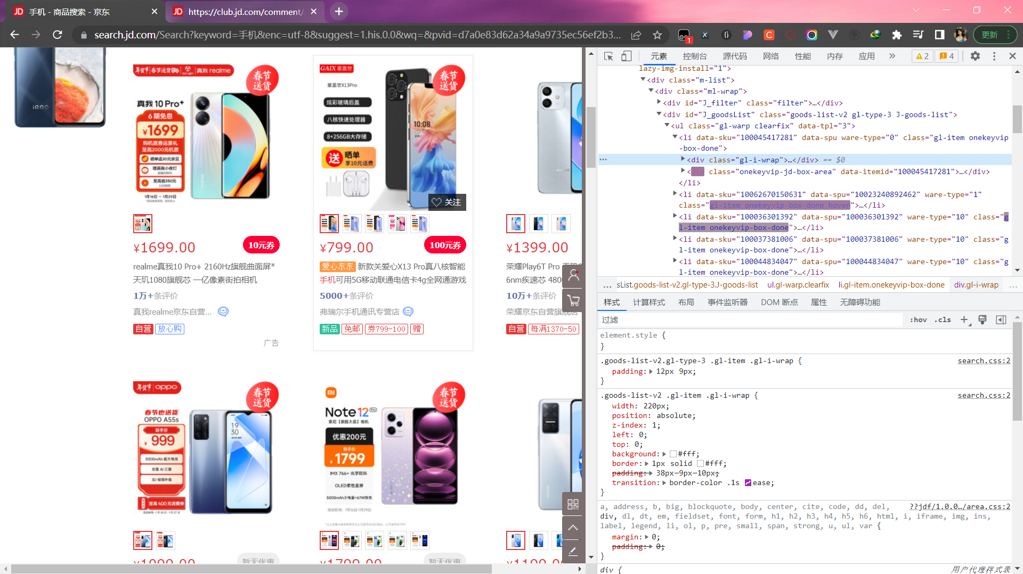Screen dimensions: 1023x574
Task: Collapse the J_goodsList div node
Action: pyautogui.click(x=659, y=114)
